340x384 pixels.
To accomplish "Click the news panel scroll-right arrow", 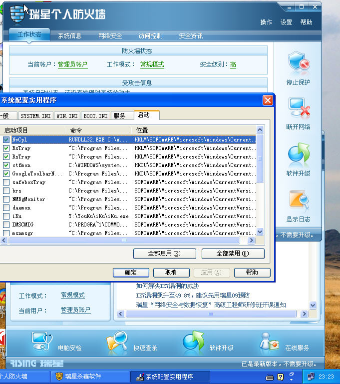I will coord(304,313).
